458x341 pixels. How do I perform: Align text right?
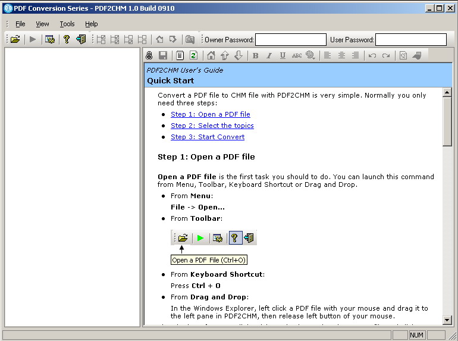tap(355, 55)
